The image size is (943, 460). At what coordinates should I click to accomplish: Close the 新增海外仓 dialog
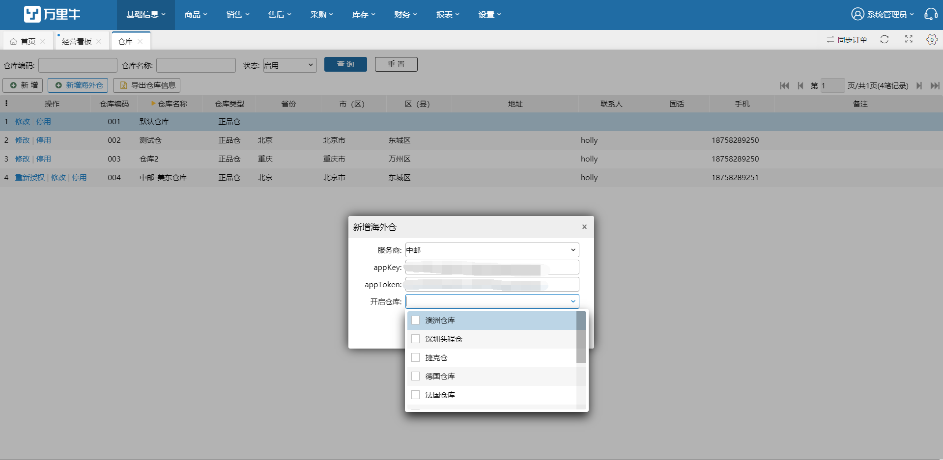point(584,227)
